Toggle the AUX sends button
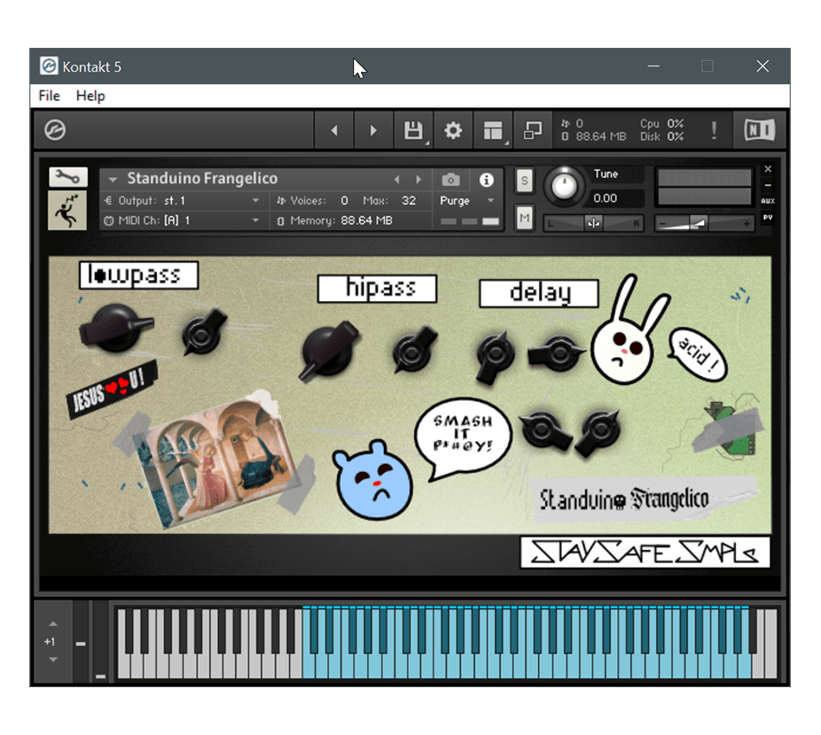 pos(768,201)
